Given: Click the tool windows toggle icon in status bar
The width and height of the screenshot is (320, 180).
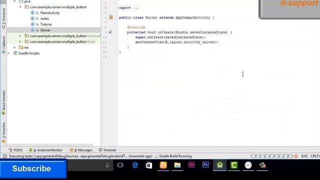Looking at the screenshot, I should coord(4,156).
